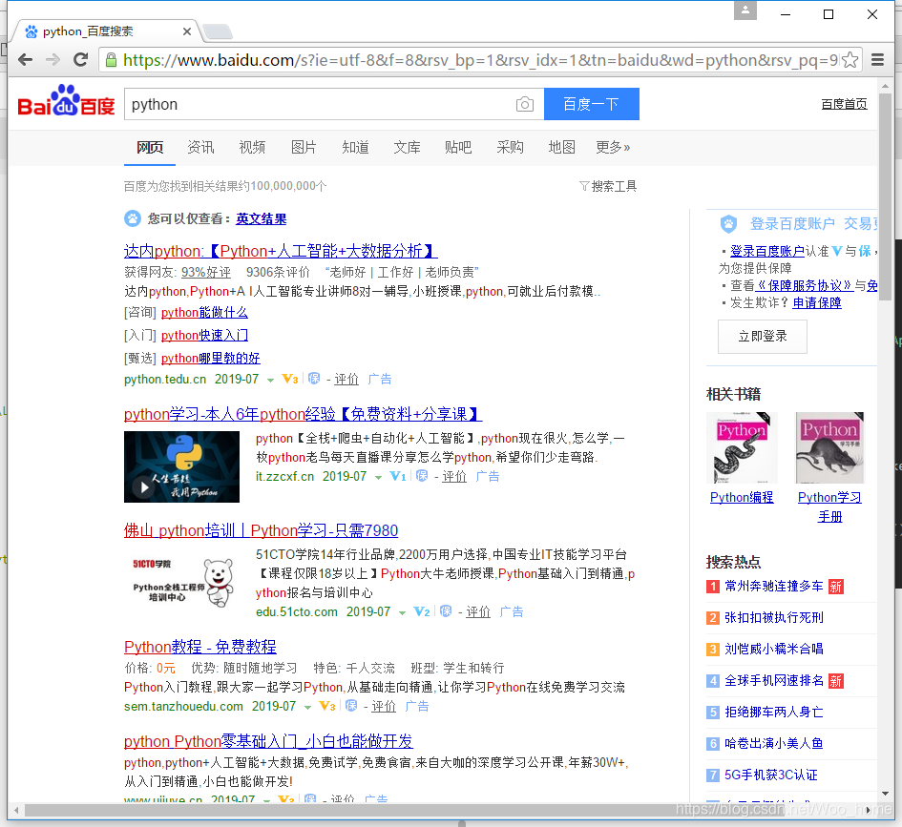Open a new tab button
Viewport: 902px width, 827px height.
(218, 31)
